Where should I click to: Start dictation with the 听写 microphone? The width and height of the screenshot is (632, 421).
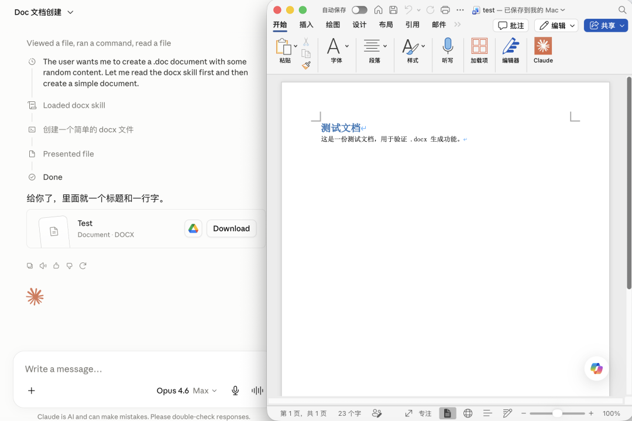448,50
